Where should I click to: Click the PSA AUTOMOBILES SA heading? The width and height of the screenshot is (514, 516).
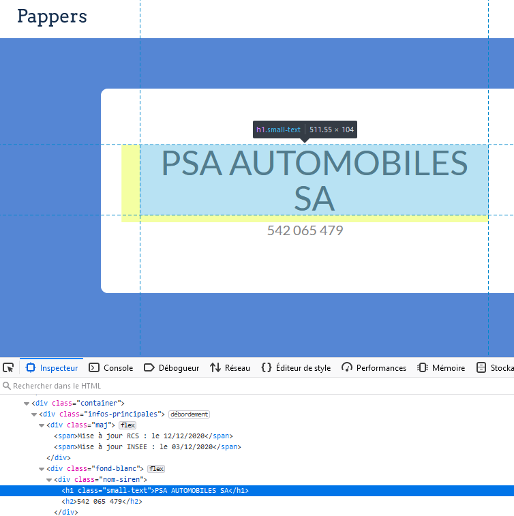(x=314, y=180)
